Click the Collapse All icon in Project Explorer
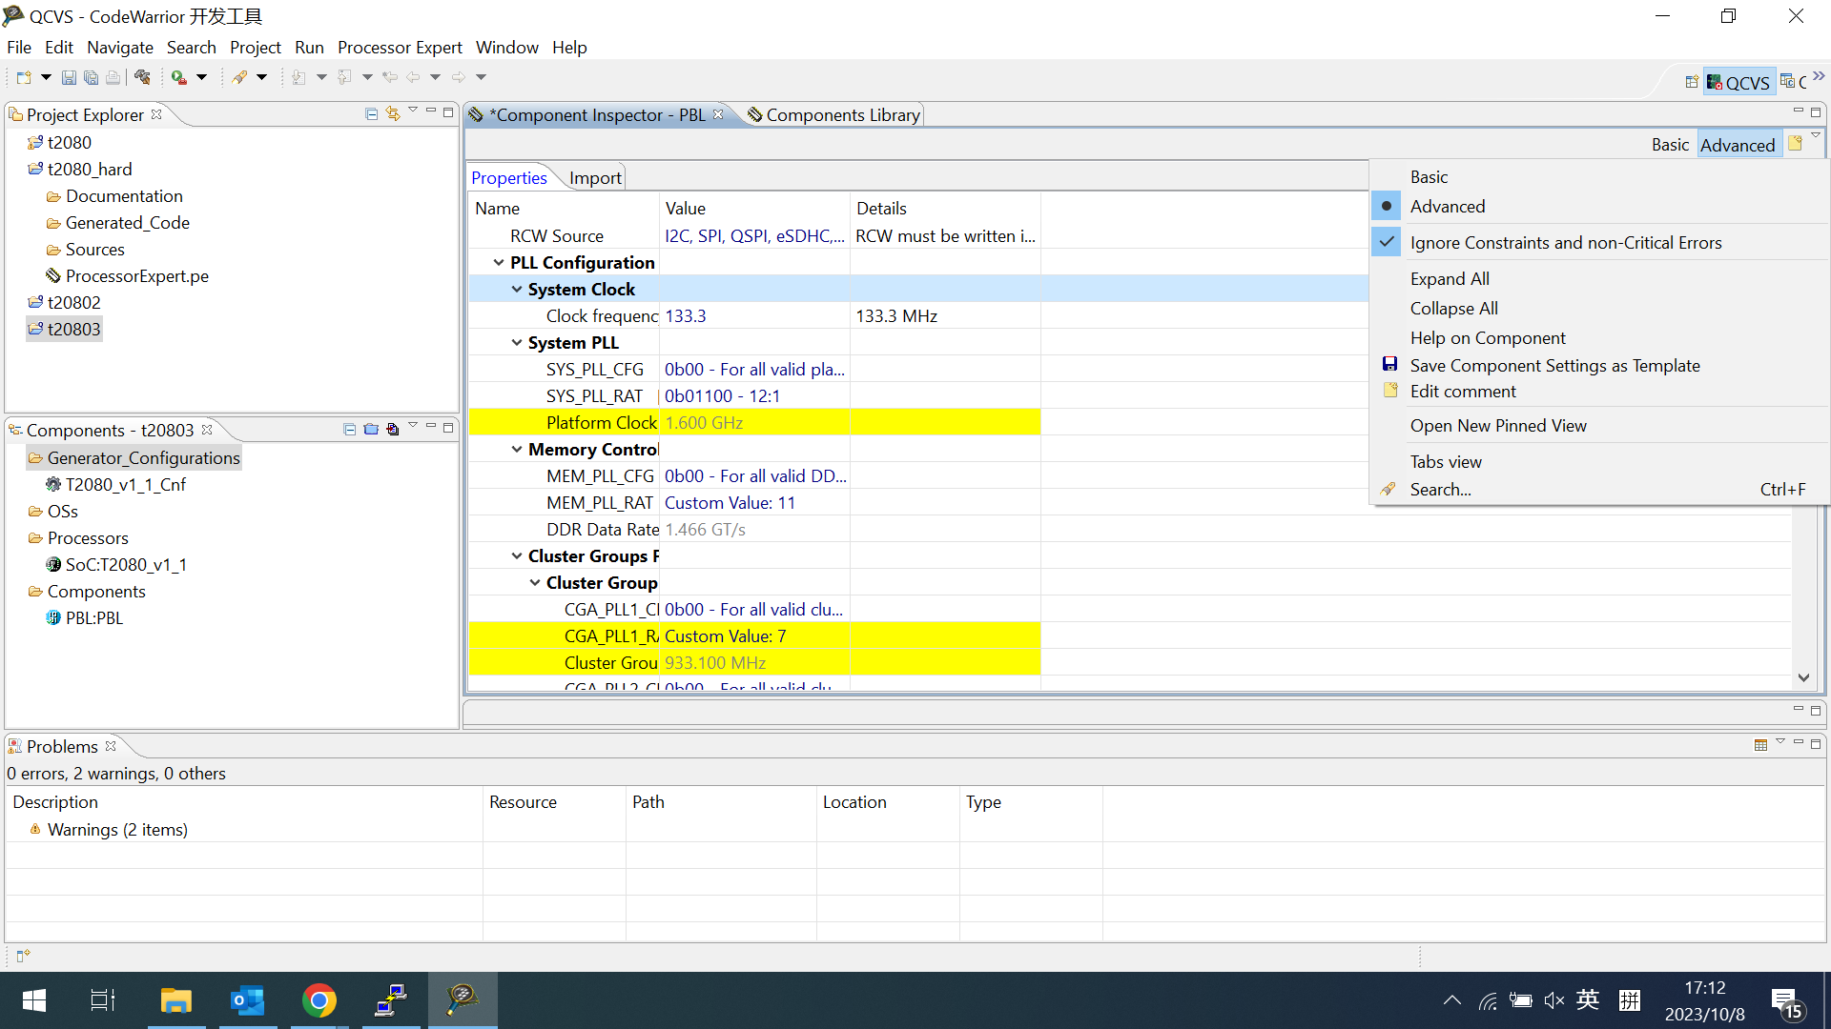 tap(371, 113)
